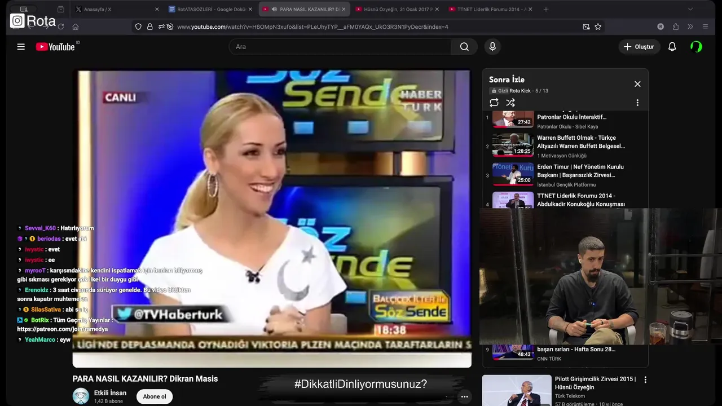The width and height of the screenshot is (722, 406).
Task: Click the Rota Kick playlist owner link
Action: [520, 91]
